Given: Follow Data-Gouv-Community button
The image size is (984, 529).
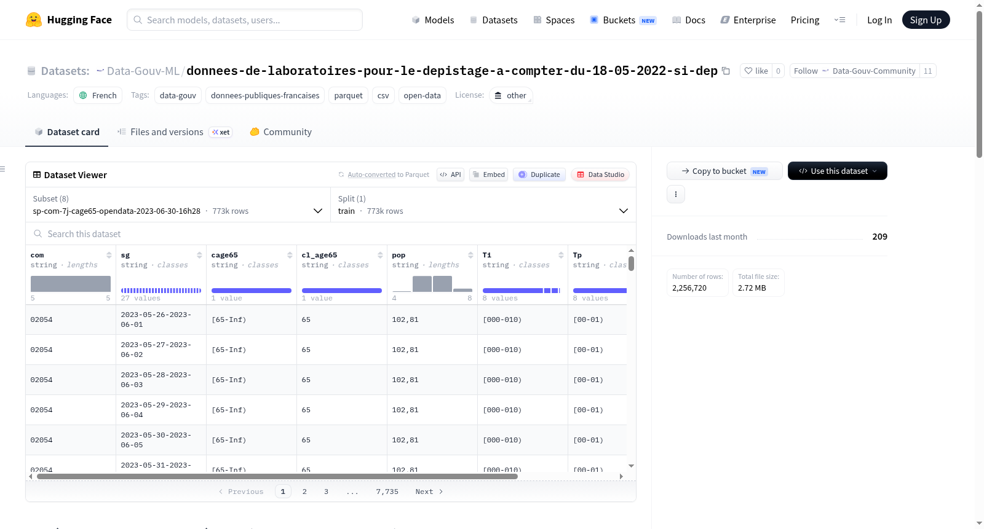Looking at the screenshot, I should (x=854, y=71).
